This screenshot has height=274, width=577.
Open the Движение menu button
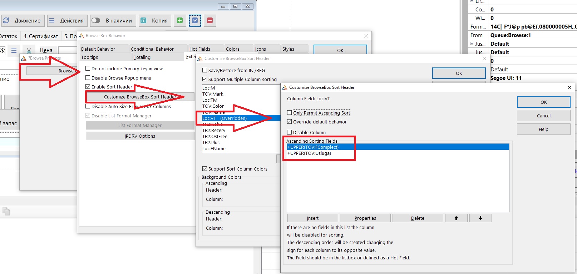[23, 21]
